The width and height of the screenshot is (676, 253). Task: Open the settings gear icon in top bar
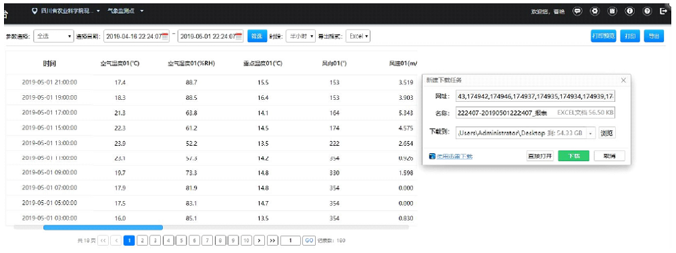point(595,11)
